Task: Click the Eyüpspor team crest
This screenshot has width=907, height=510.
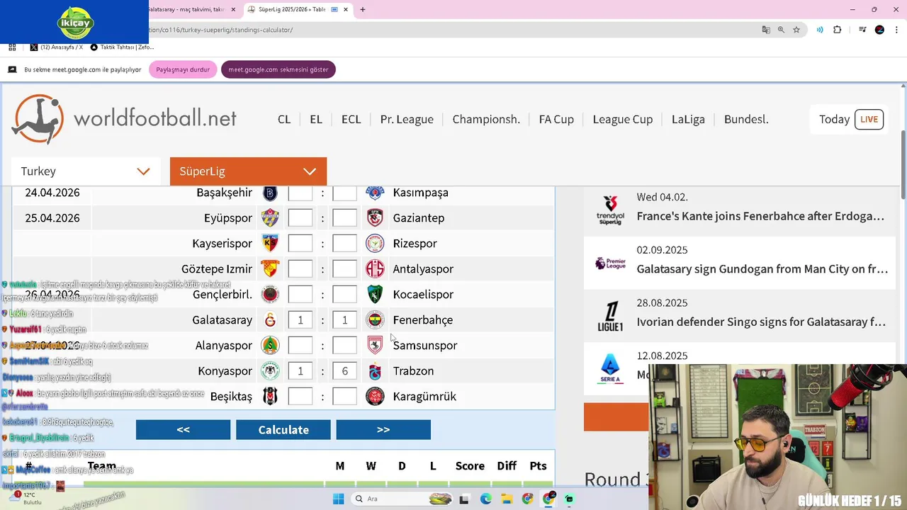Action: [270, 217]
